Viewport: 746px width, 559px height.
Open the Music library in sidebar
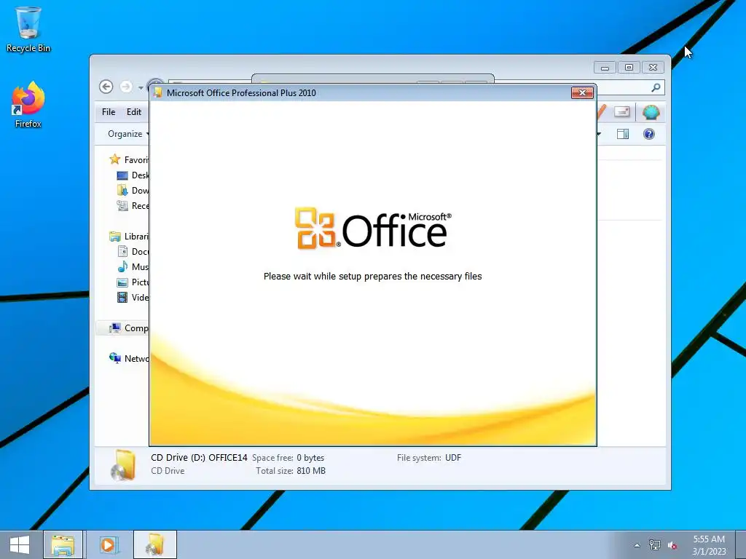point(133,266)
